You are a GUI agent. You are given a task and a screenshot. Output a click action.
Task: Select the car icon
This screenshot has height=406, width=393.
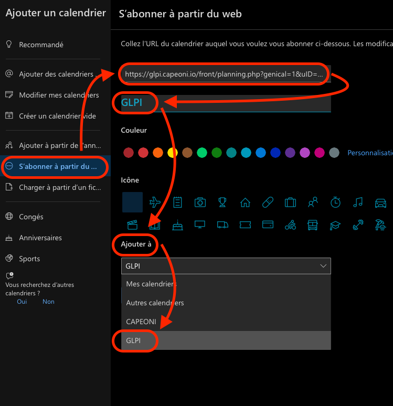[380, 203]
